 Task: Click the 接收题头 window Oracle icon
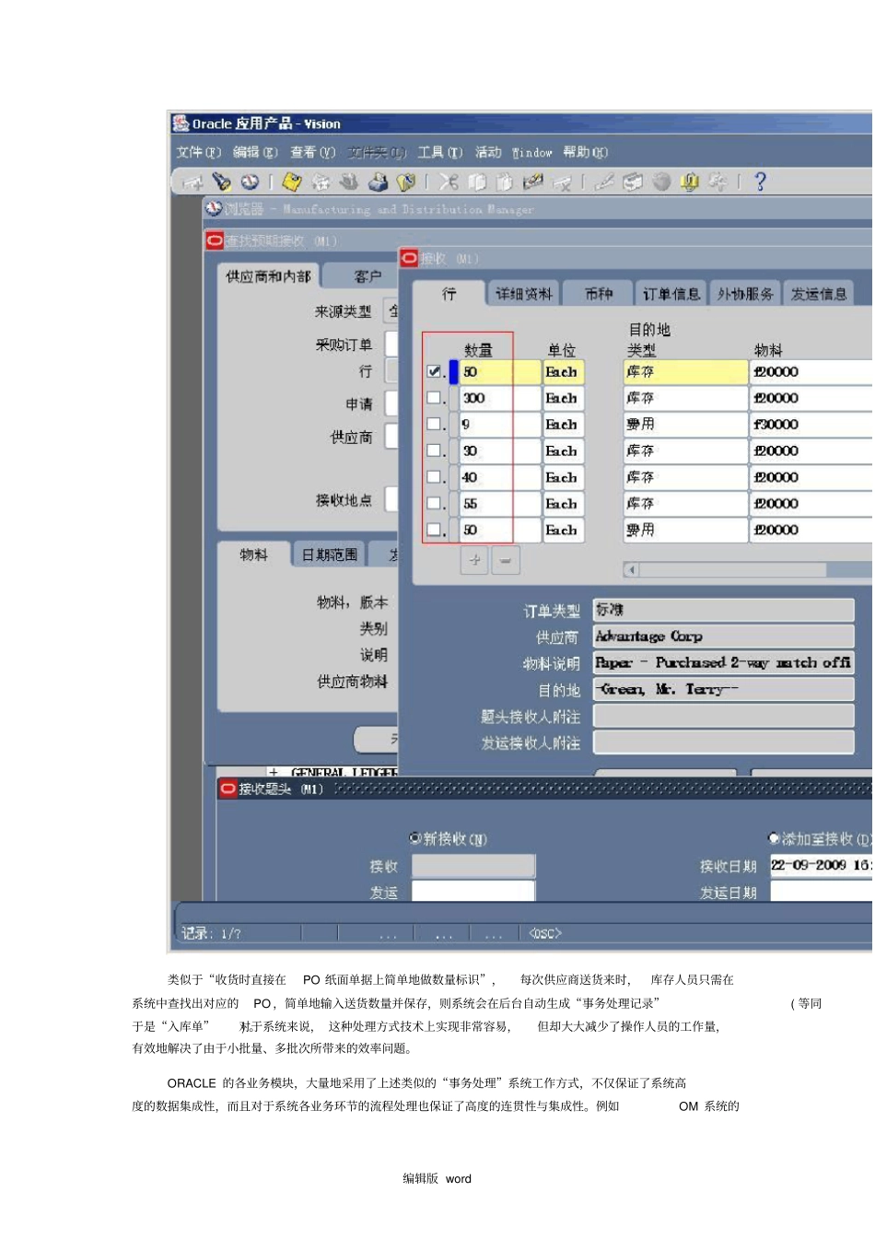point(228,789)
